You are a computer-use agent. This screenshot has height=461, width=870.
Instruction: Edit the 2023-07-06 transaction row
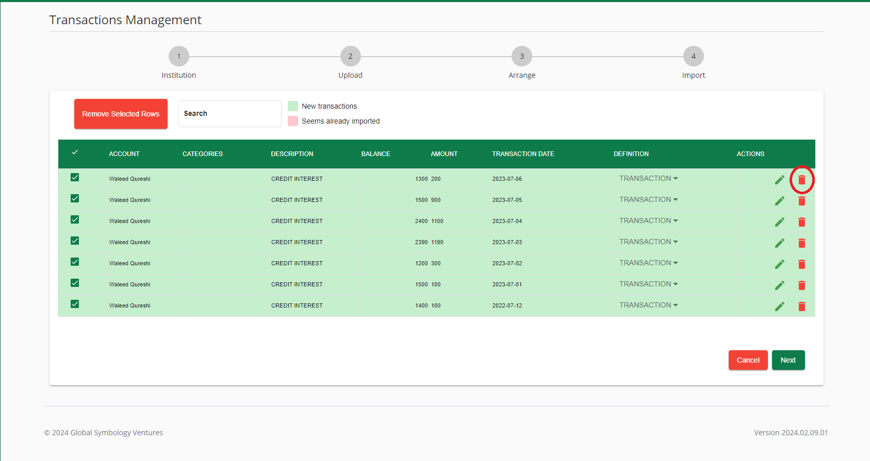point(779,180)
